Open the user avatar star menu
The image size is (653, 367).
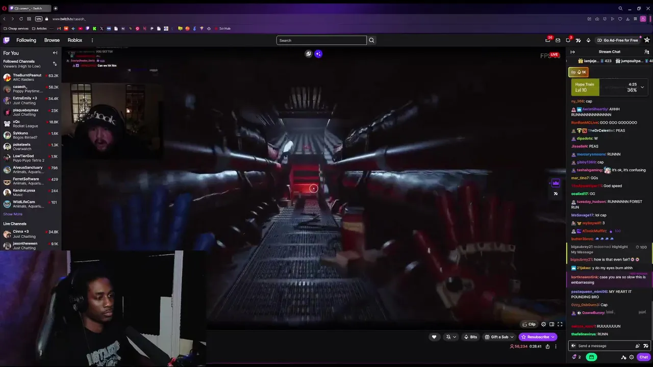tap(647, 40)
